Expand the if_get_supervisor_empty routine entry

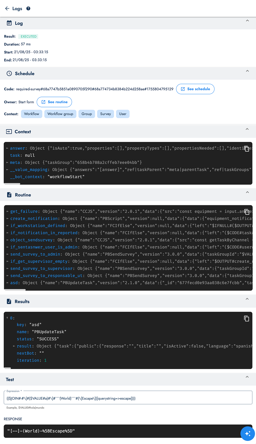point(8,262)
